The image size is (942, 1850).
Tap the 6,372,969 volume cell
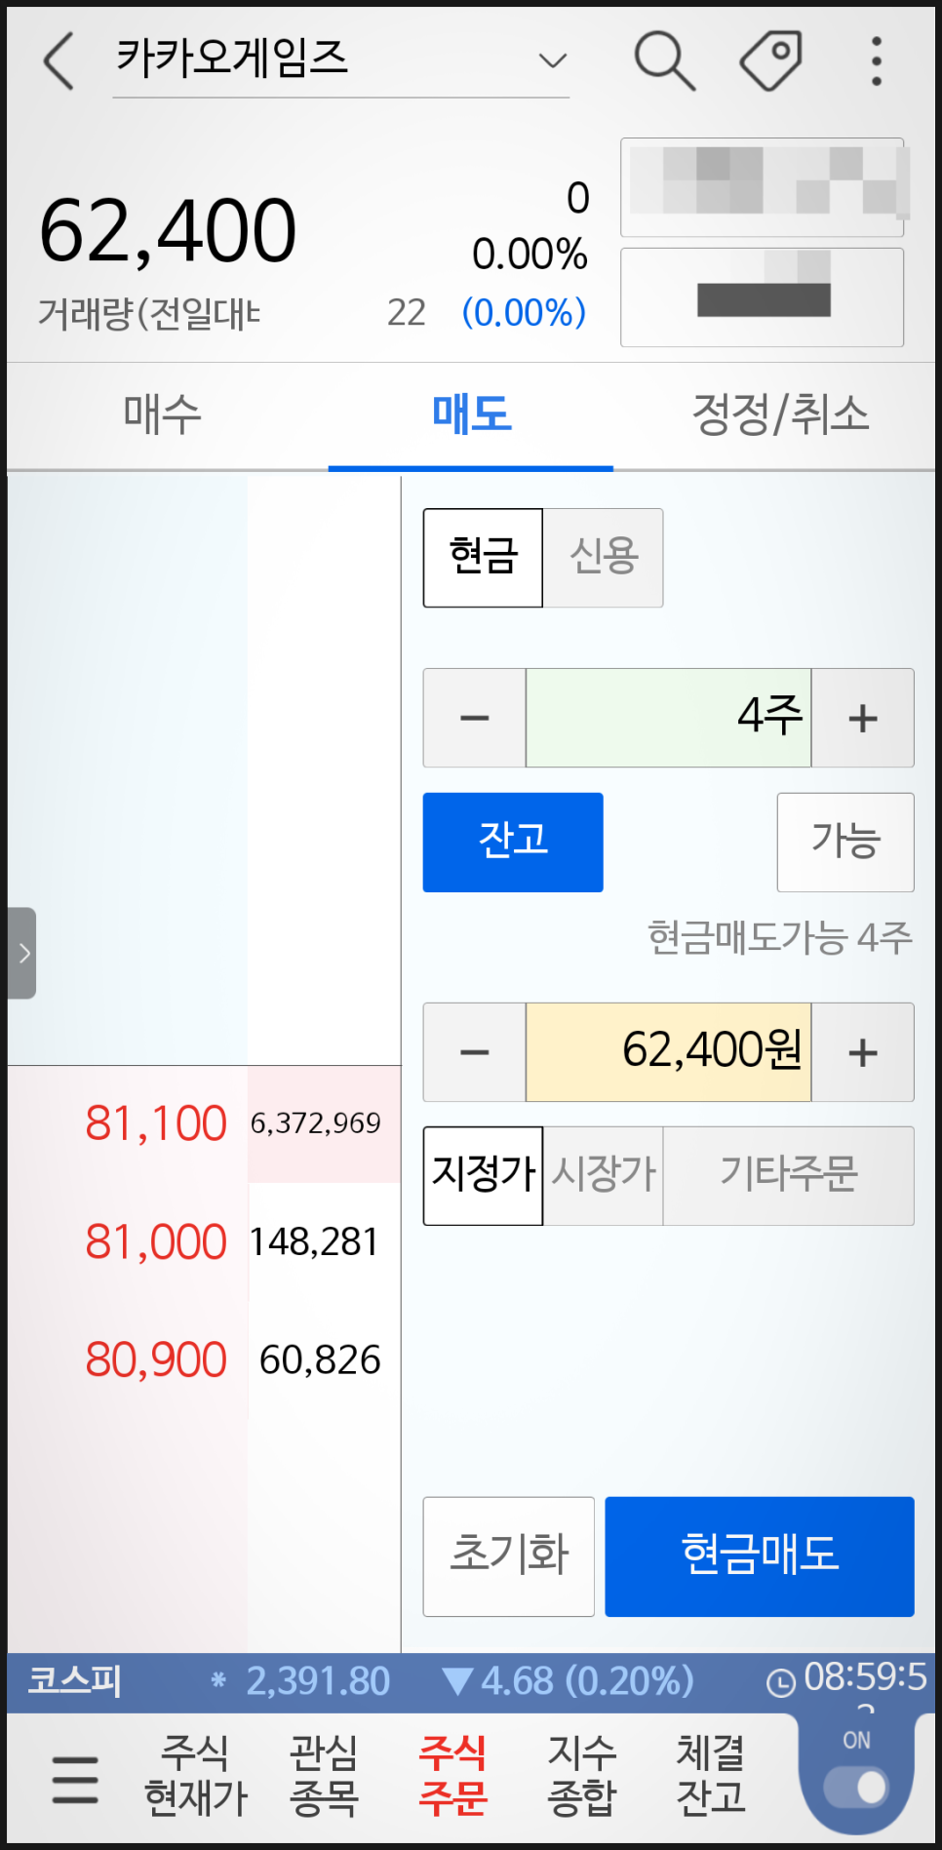316,1123
